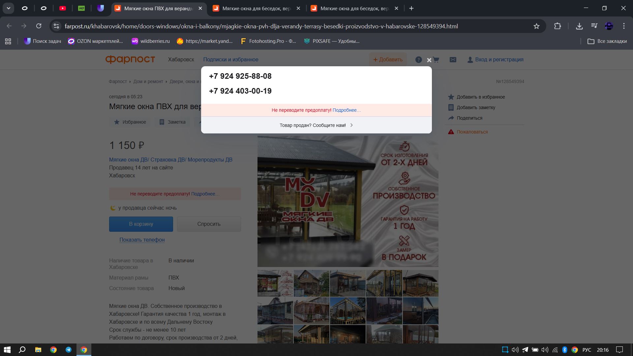Close the phone number popup
The image size is (633, 356).
coord(429,60)
